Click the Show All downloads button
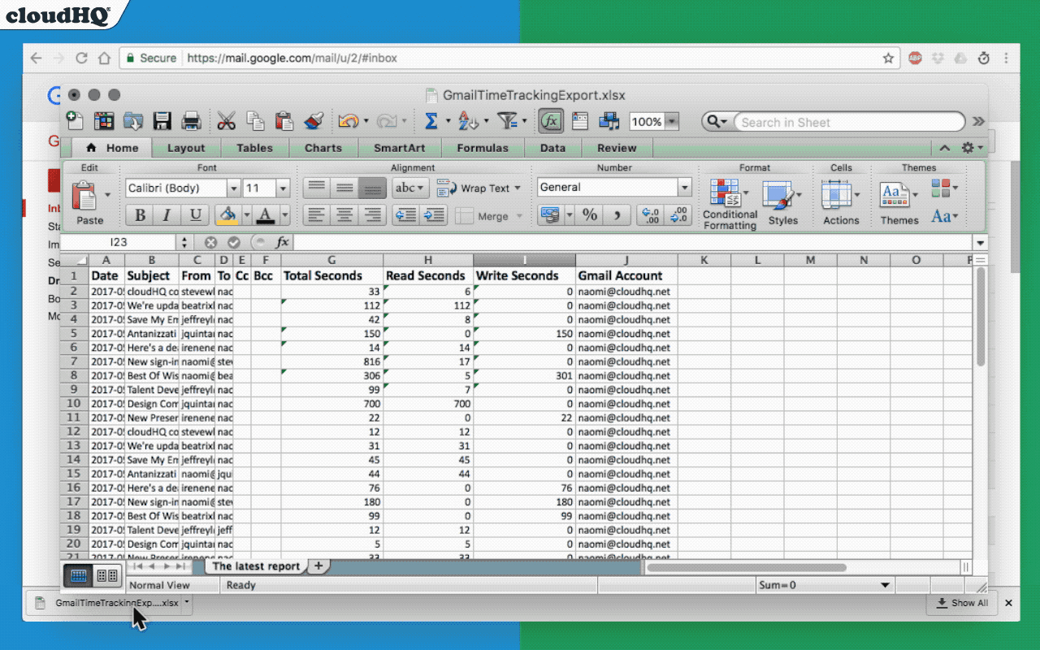The width and height of the screenshot is (1040, 650). (962, 603)
